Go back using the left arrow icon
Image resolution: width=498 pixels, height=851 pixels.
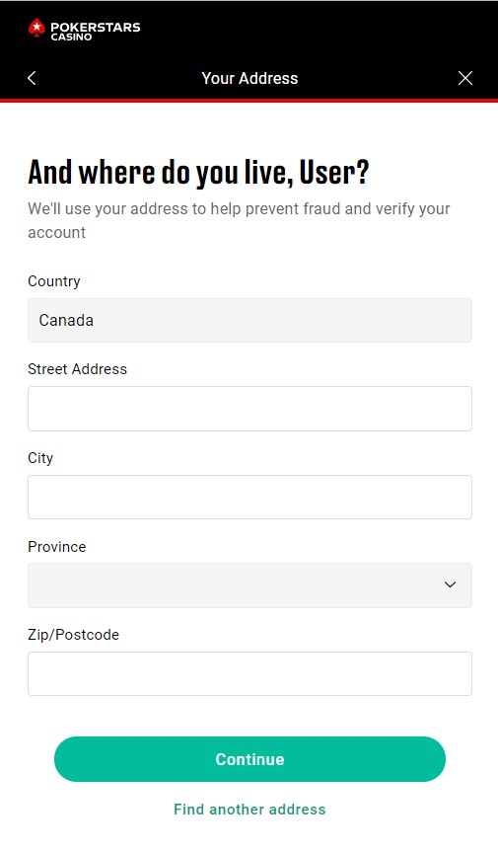pyautogui.click(x=32, y=78)
